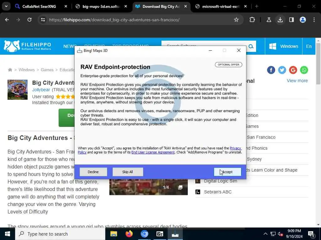Viewport: 321px width, 240px height.
Task: Open 7-Zip from the taskbar
Action: pos(160,234)
